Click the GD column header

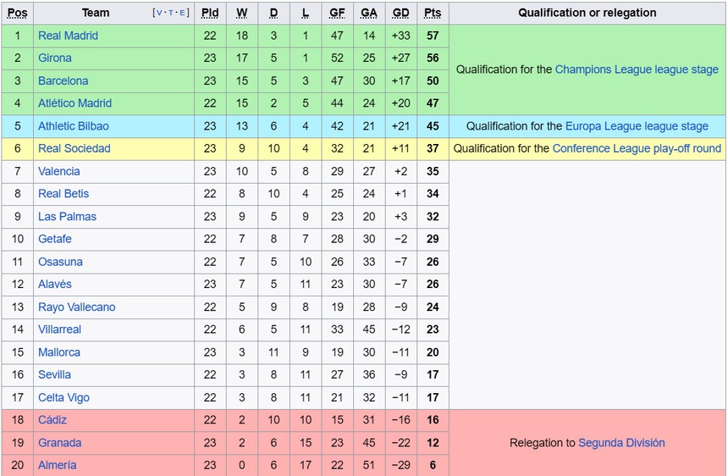[x=401, y=13]
